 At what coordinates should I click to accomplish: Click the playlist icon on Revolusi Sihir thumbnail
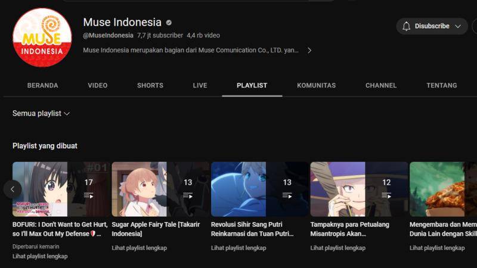point(287,196)
